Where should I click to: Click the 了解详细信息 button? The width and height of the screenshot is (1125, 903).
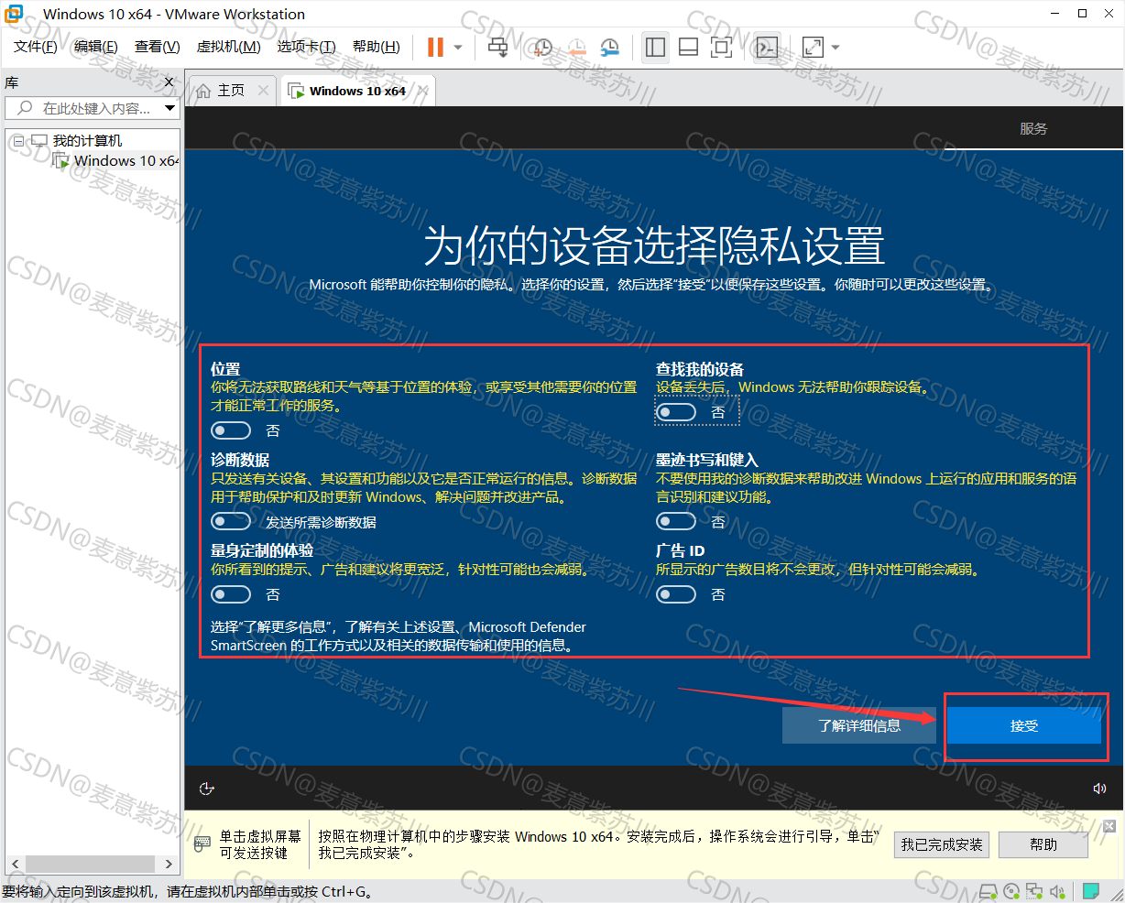point(859,725)
